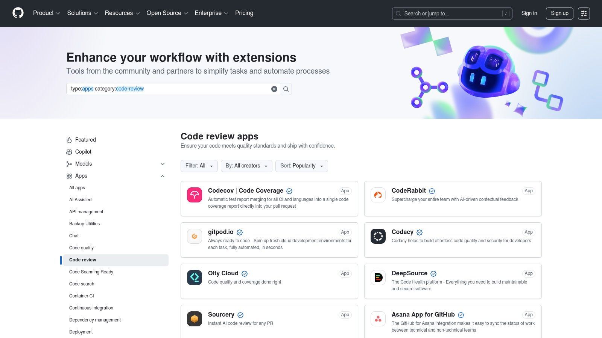Open the Filter: All dropdown
This screenshot has width=602, height=338.
[x=199, y=166]
